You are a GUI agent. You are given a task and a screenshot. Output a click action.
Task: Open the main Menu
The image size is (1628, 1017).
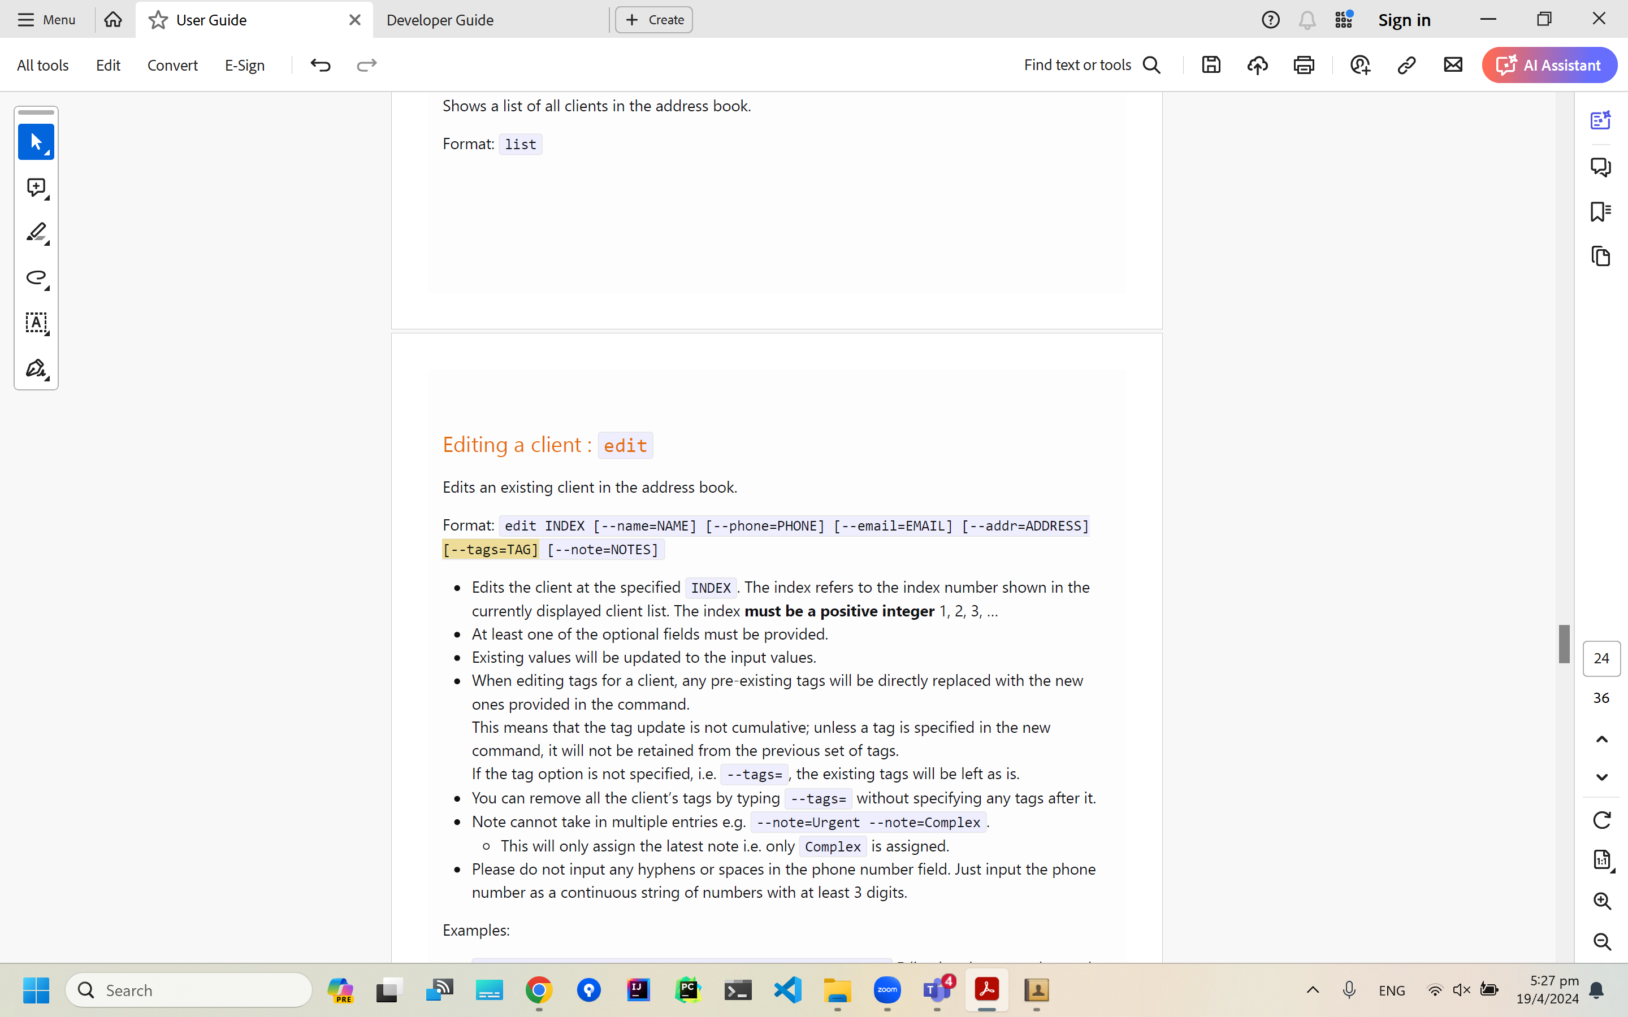point(46,20)
